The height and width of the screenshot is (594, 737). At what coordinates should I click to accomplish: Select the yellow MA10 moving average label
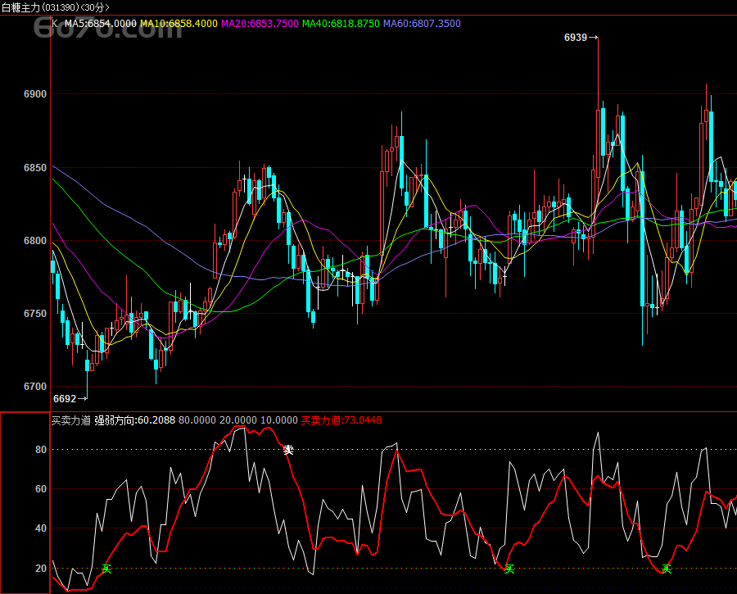(x=179, y=24)
